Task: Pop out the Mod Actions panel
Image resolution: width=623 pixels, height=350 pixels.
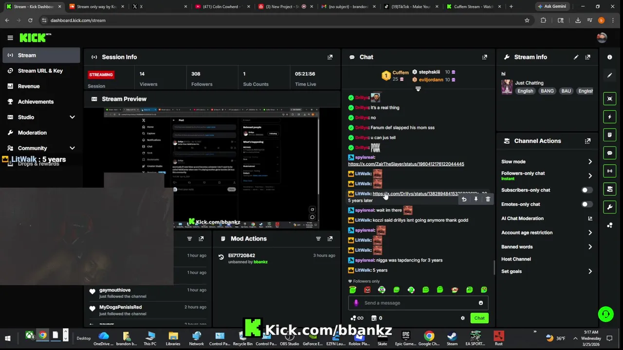Action: (330, 239)
